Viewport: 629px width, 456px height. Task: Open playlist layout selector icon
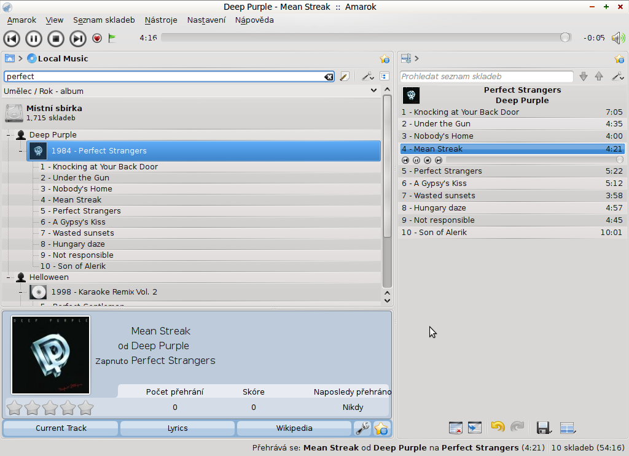pyautogui.click(x=568, y=428)
